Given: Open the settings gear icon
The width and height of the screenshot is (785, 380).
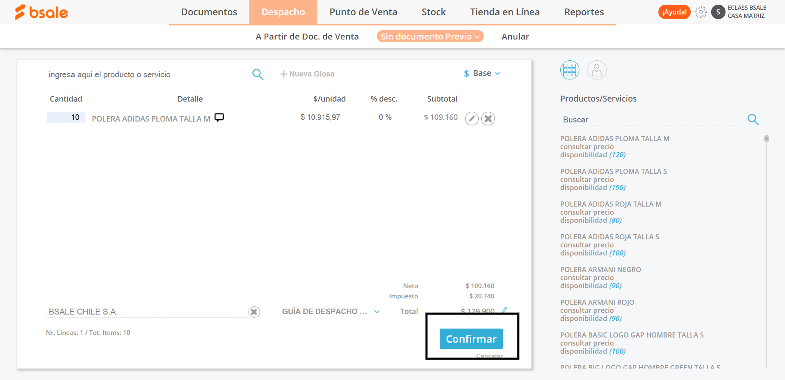Looking at the screenshot, I should pos(701,12).
